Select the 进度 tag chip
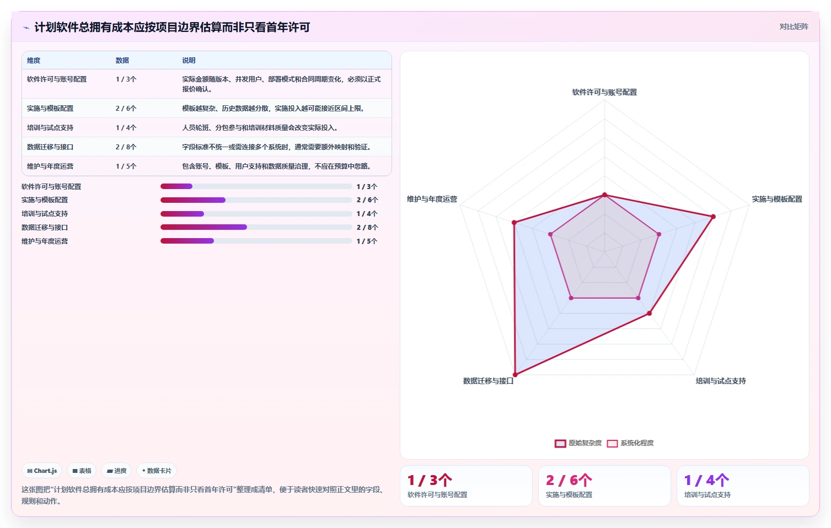Viewport: 831px width, 528px height. (116, 471)
